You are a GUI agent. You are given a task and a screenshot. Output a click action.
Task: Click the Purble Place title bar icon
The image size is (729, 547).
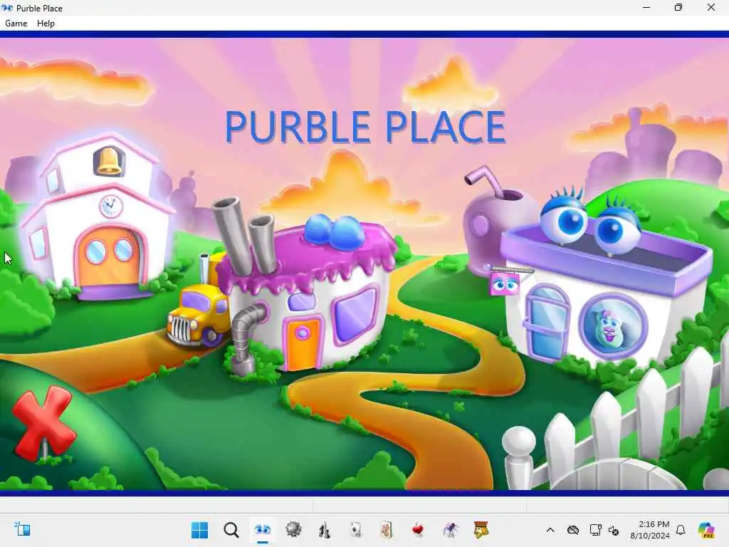tap(6, 8)
